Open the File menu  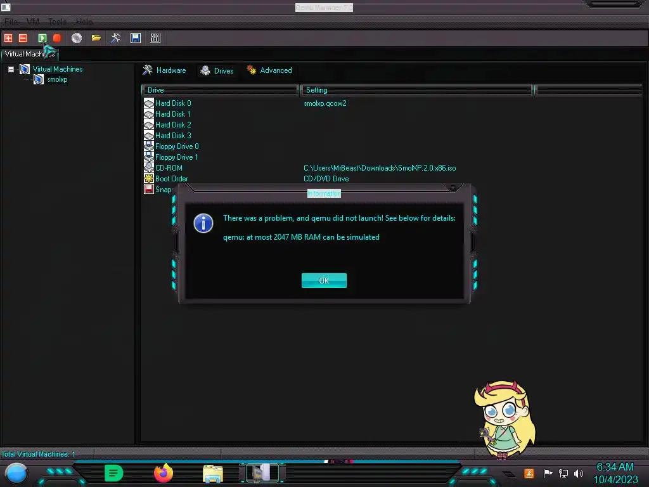click(x=11, y=22)
